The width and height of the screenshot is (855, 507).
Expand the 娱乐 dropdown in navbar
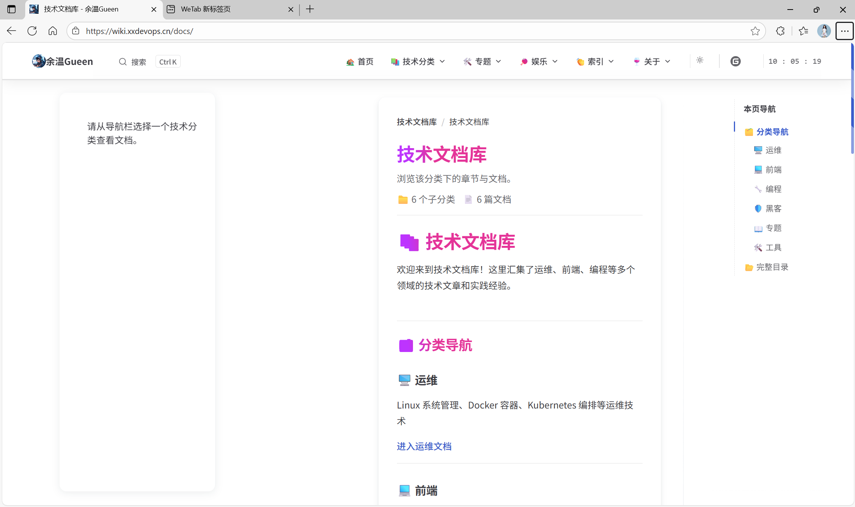click(539, 61)
